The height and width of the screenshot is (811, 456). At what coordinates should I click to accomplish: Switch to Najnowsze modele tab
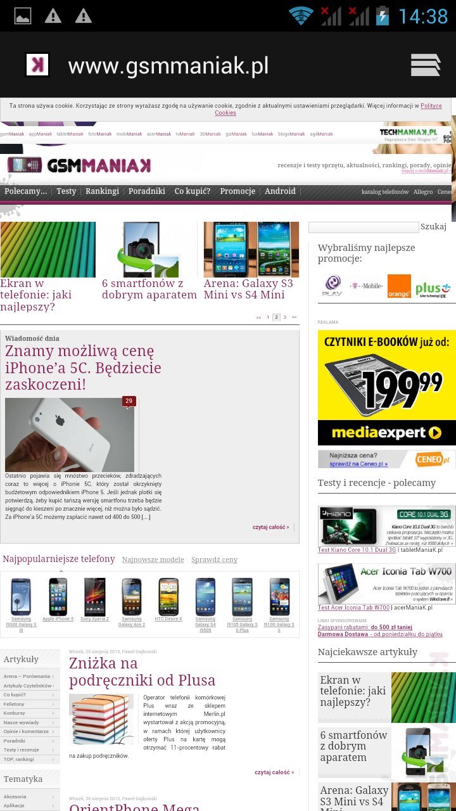153,559
